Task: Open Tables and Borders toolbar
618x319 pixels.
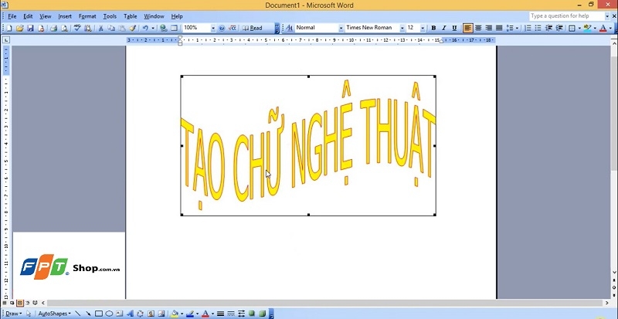Action: pos(174,28)
